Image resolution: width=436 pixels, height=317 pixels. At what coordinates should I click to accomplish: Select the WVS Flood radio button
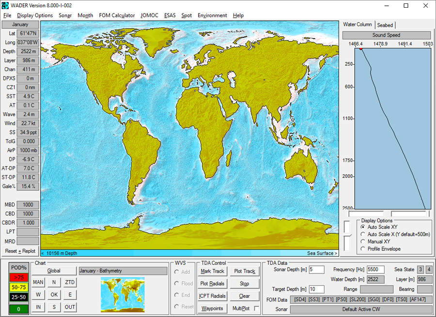(184, 284)
